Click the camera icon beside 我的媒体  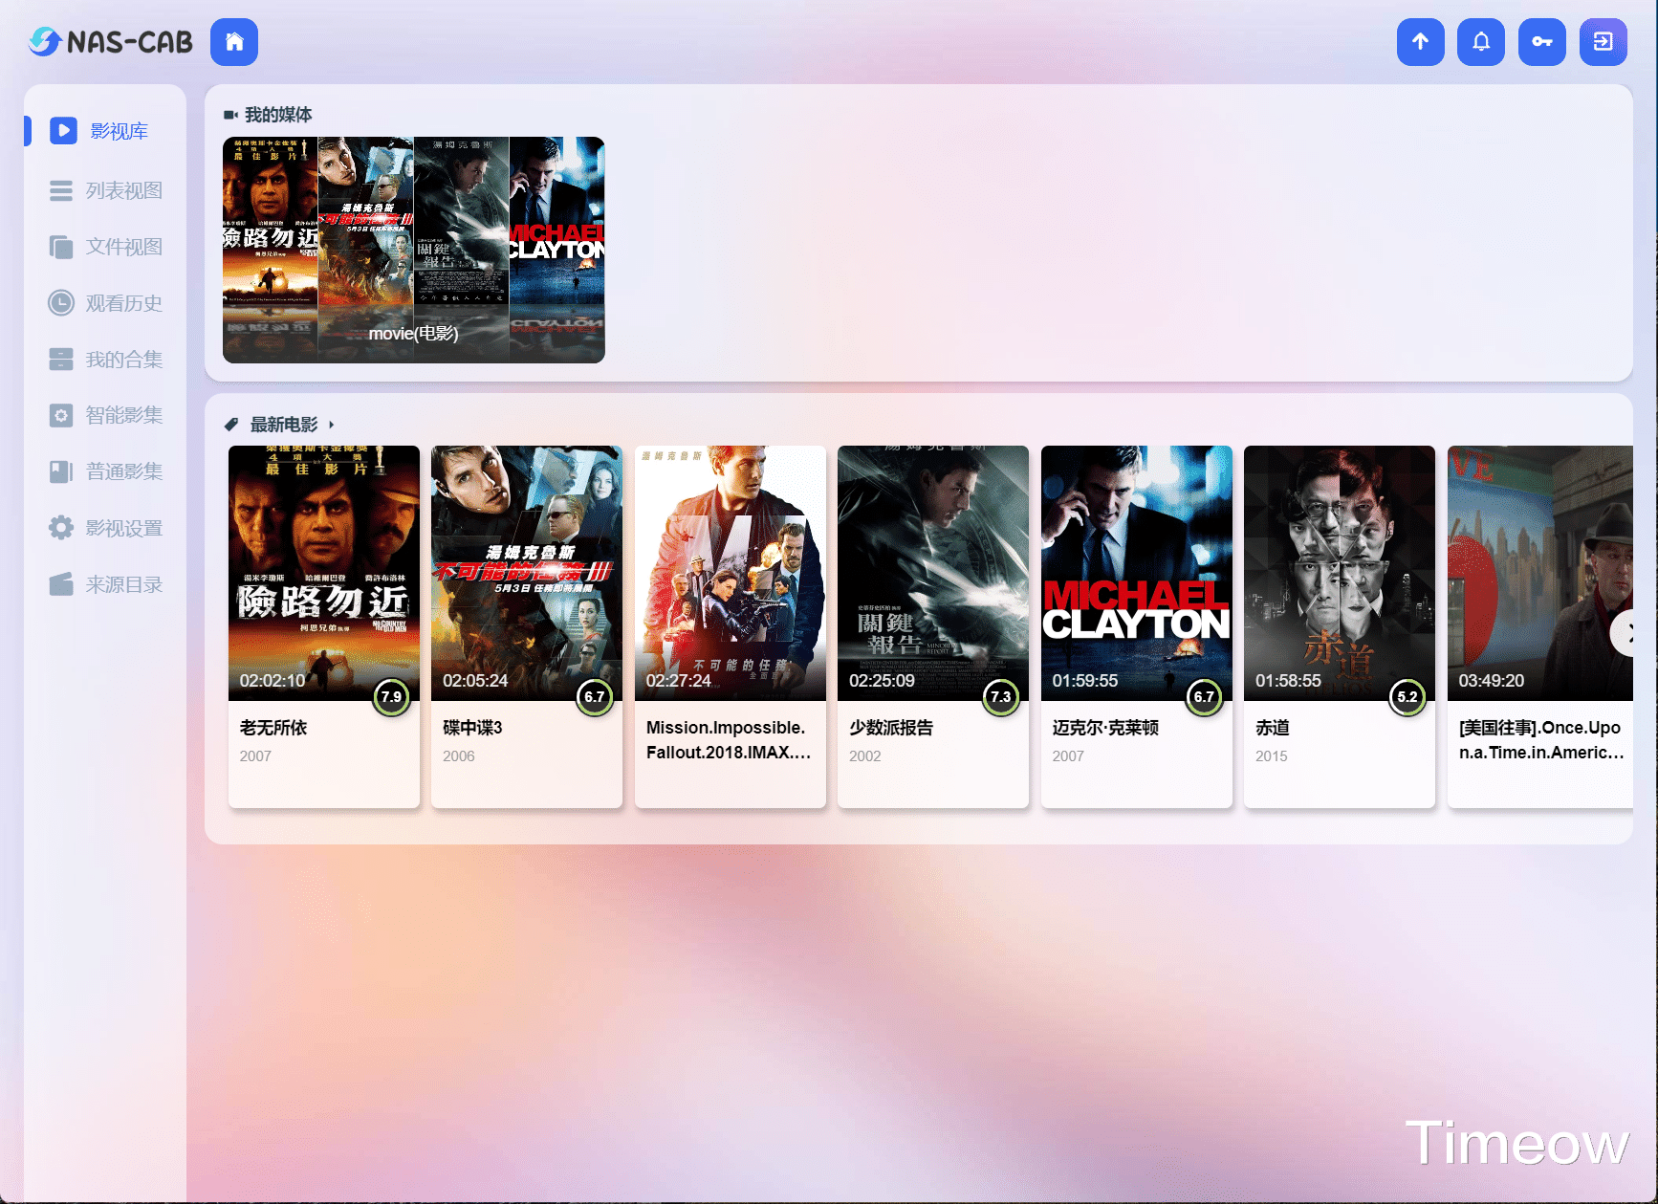click(230, 115)
